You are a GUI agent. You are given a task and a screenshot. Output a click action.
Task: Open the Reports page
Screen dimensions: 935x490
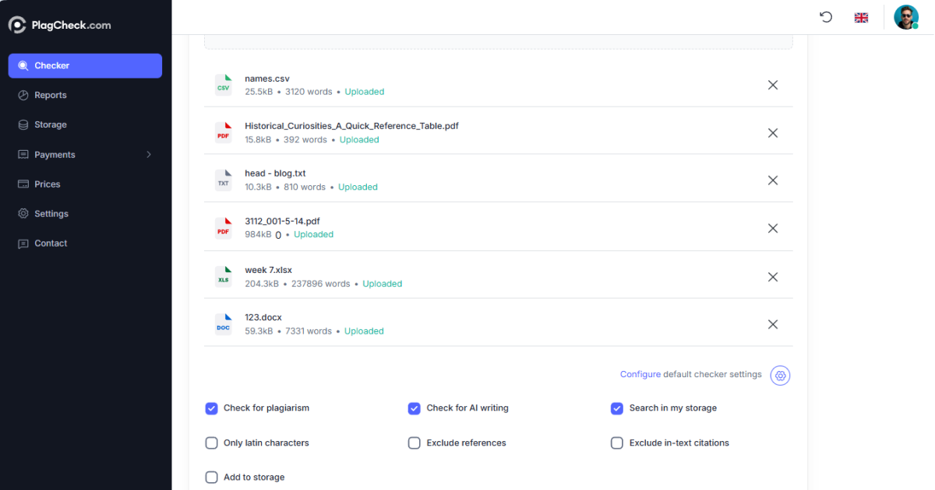(51, 96)
